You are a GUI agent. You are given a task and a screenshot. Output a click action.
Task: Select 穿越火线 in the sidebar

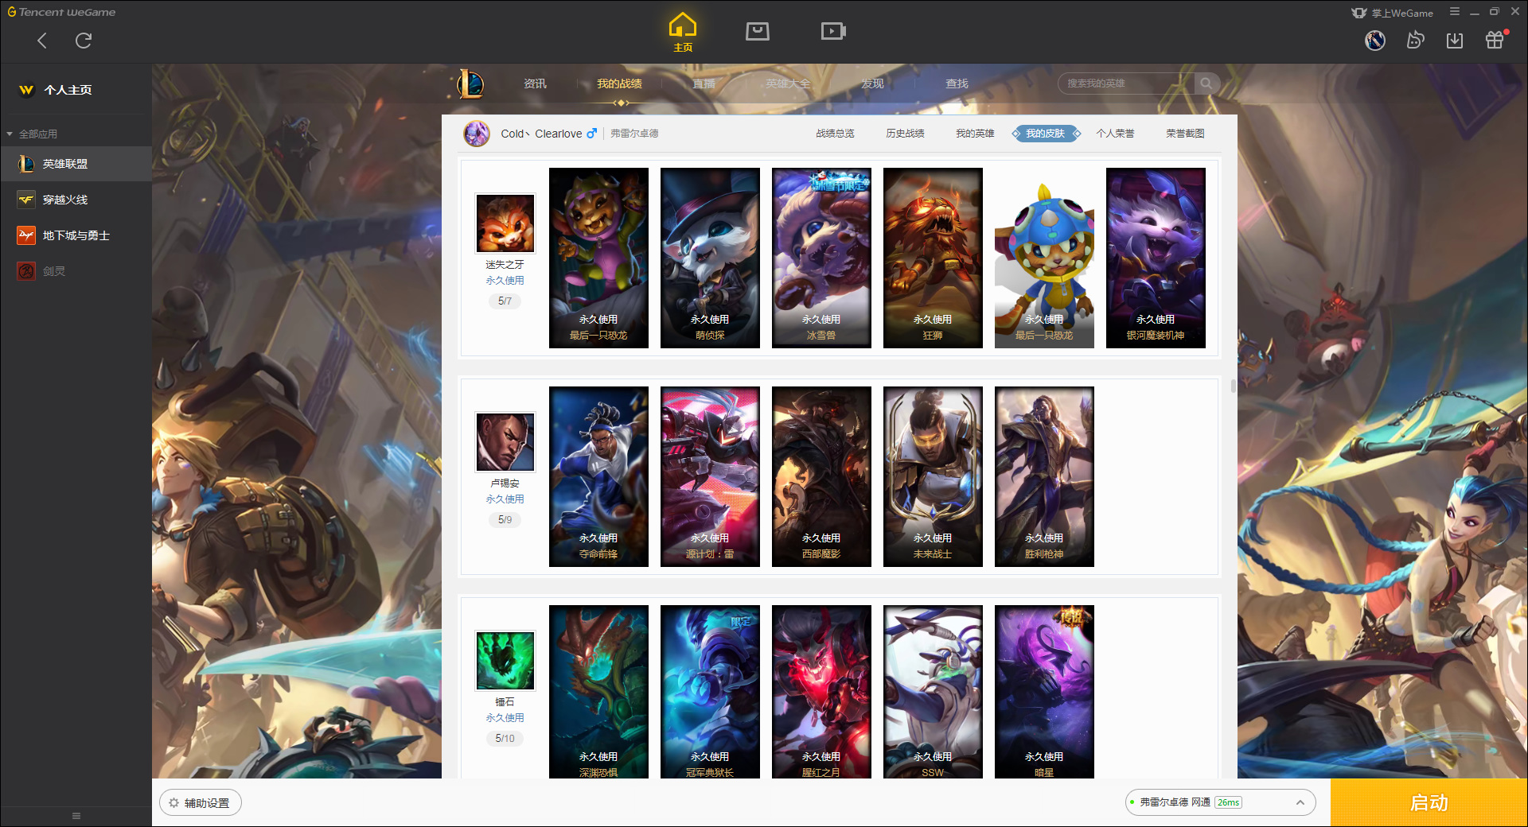point(76,200)
